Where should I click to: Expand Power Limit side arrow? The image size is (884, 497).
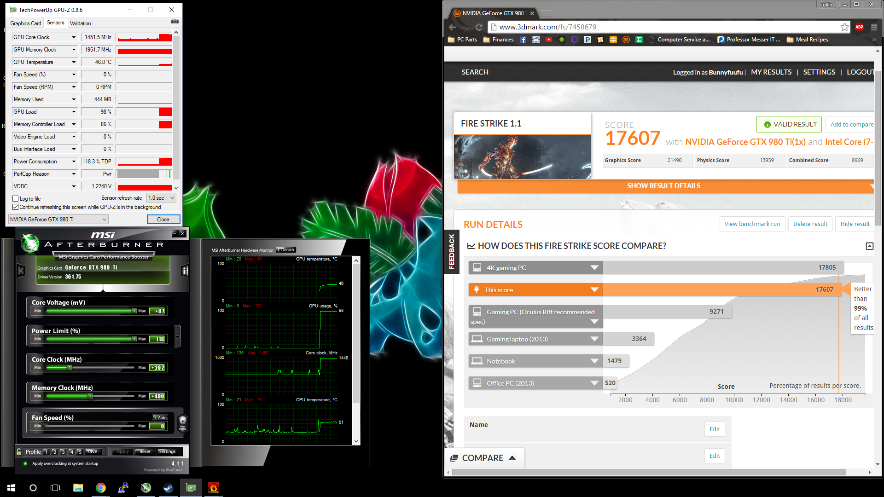click(178, 336)
